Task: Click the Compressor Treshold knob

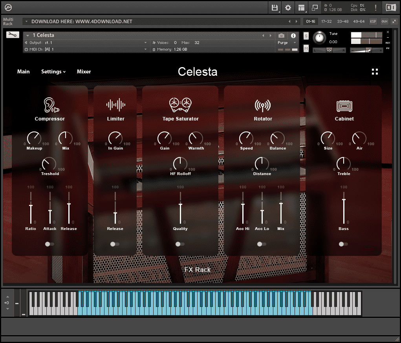Action: point(49,164)
